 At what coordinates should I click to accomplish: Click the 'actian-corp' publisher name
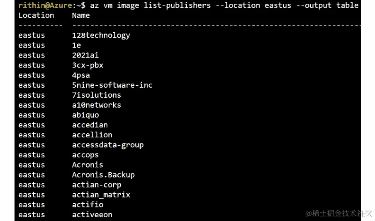tap(97, 185)
